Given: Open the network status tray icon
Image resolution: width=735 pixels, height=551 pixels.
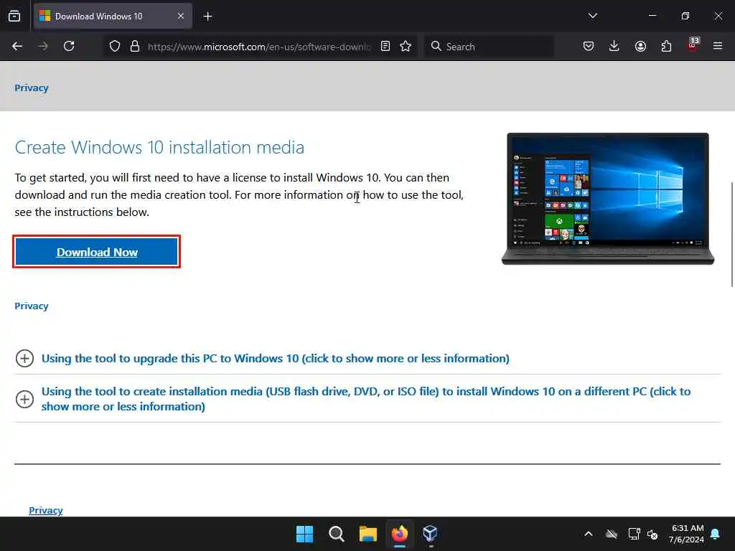Looking at the screenshot, I should click(x=634, y=534).
